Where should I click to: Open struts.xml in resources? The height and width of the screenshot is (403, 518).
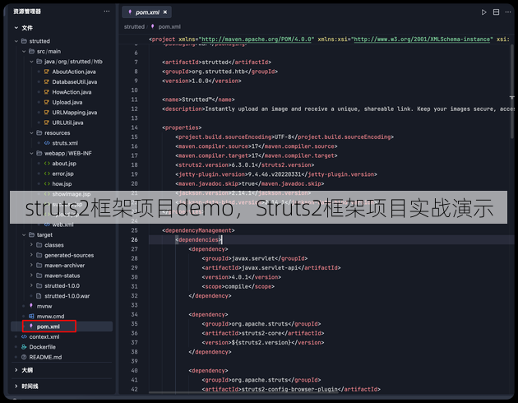click(65, 143)
